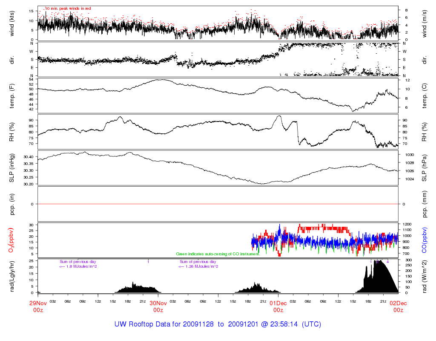Select the '30.40' pressure tick label
The image size is (436, 341).
29,157
